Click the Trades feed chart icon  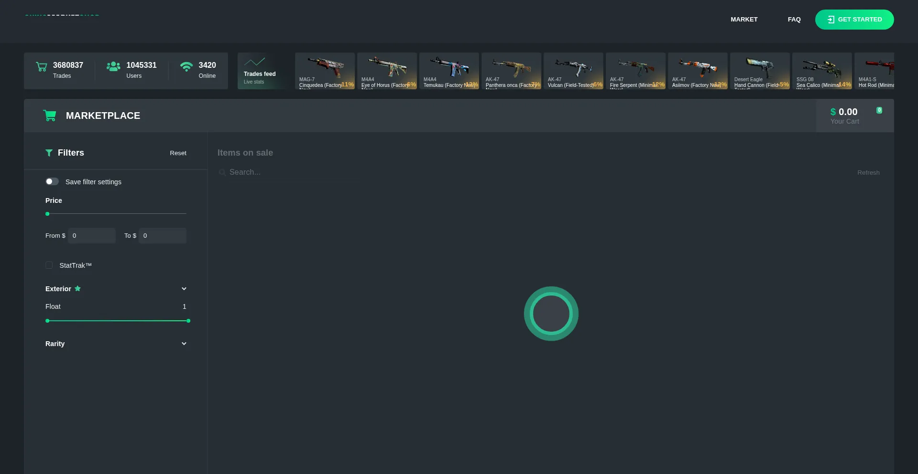(254, 62)
